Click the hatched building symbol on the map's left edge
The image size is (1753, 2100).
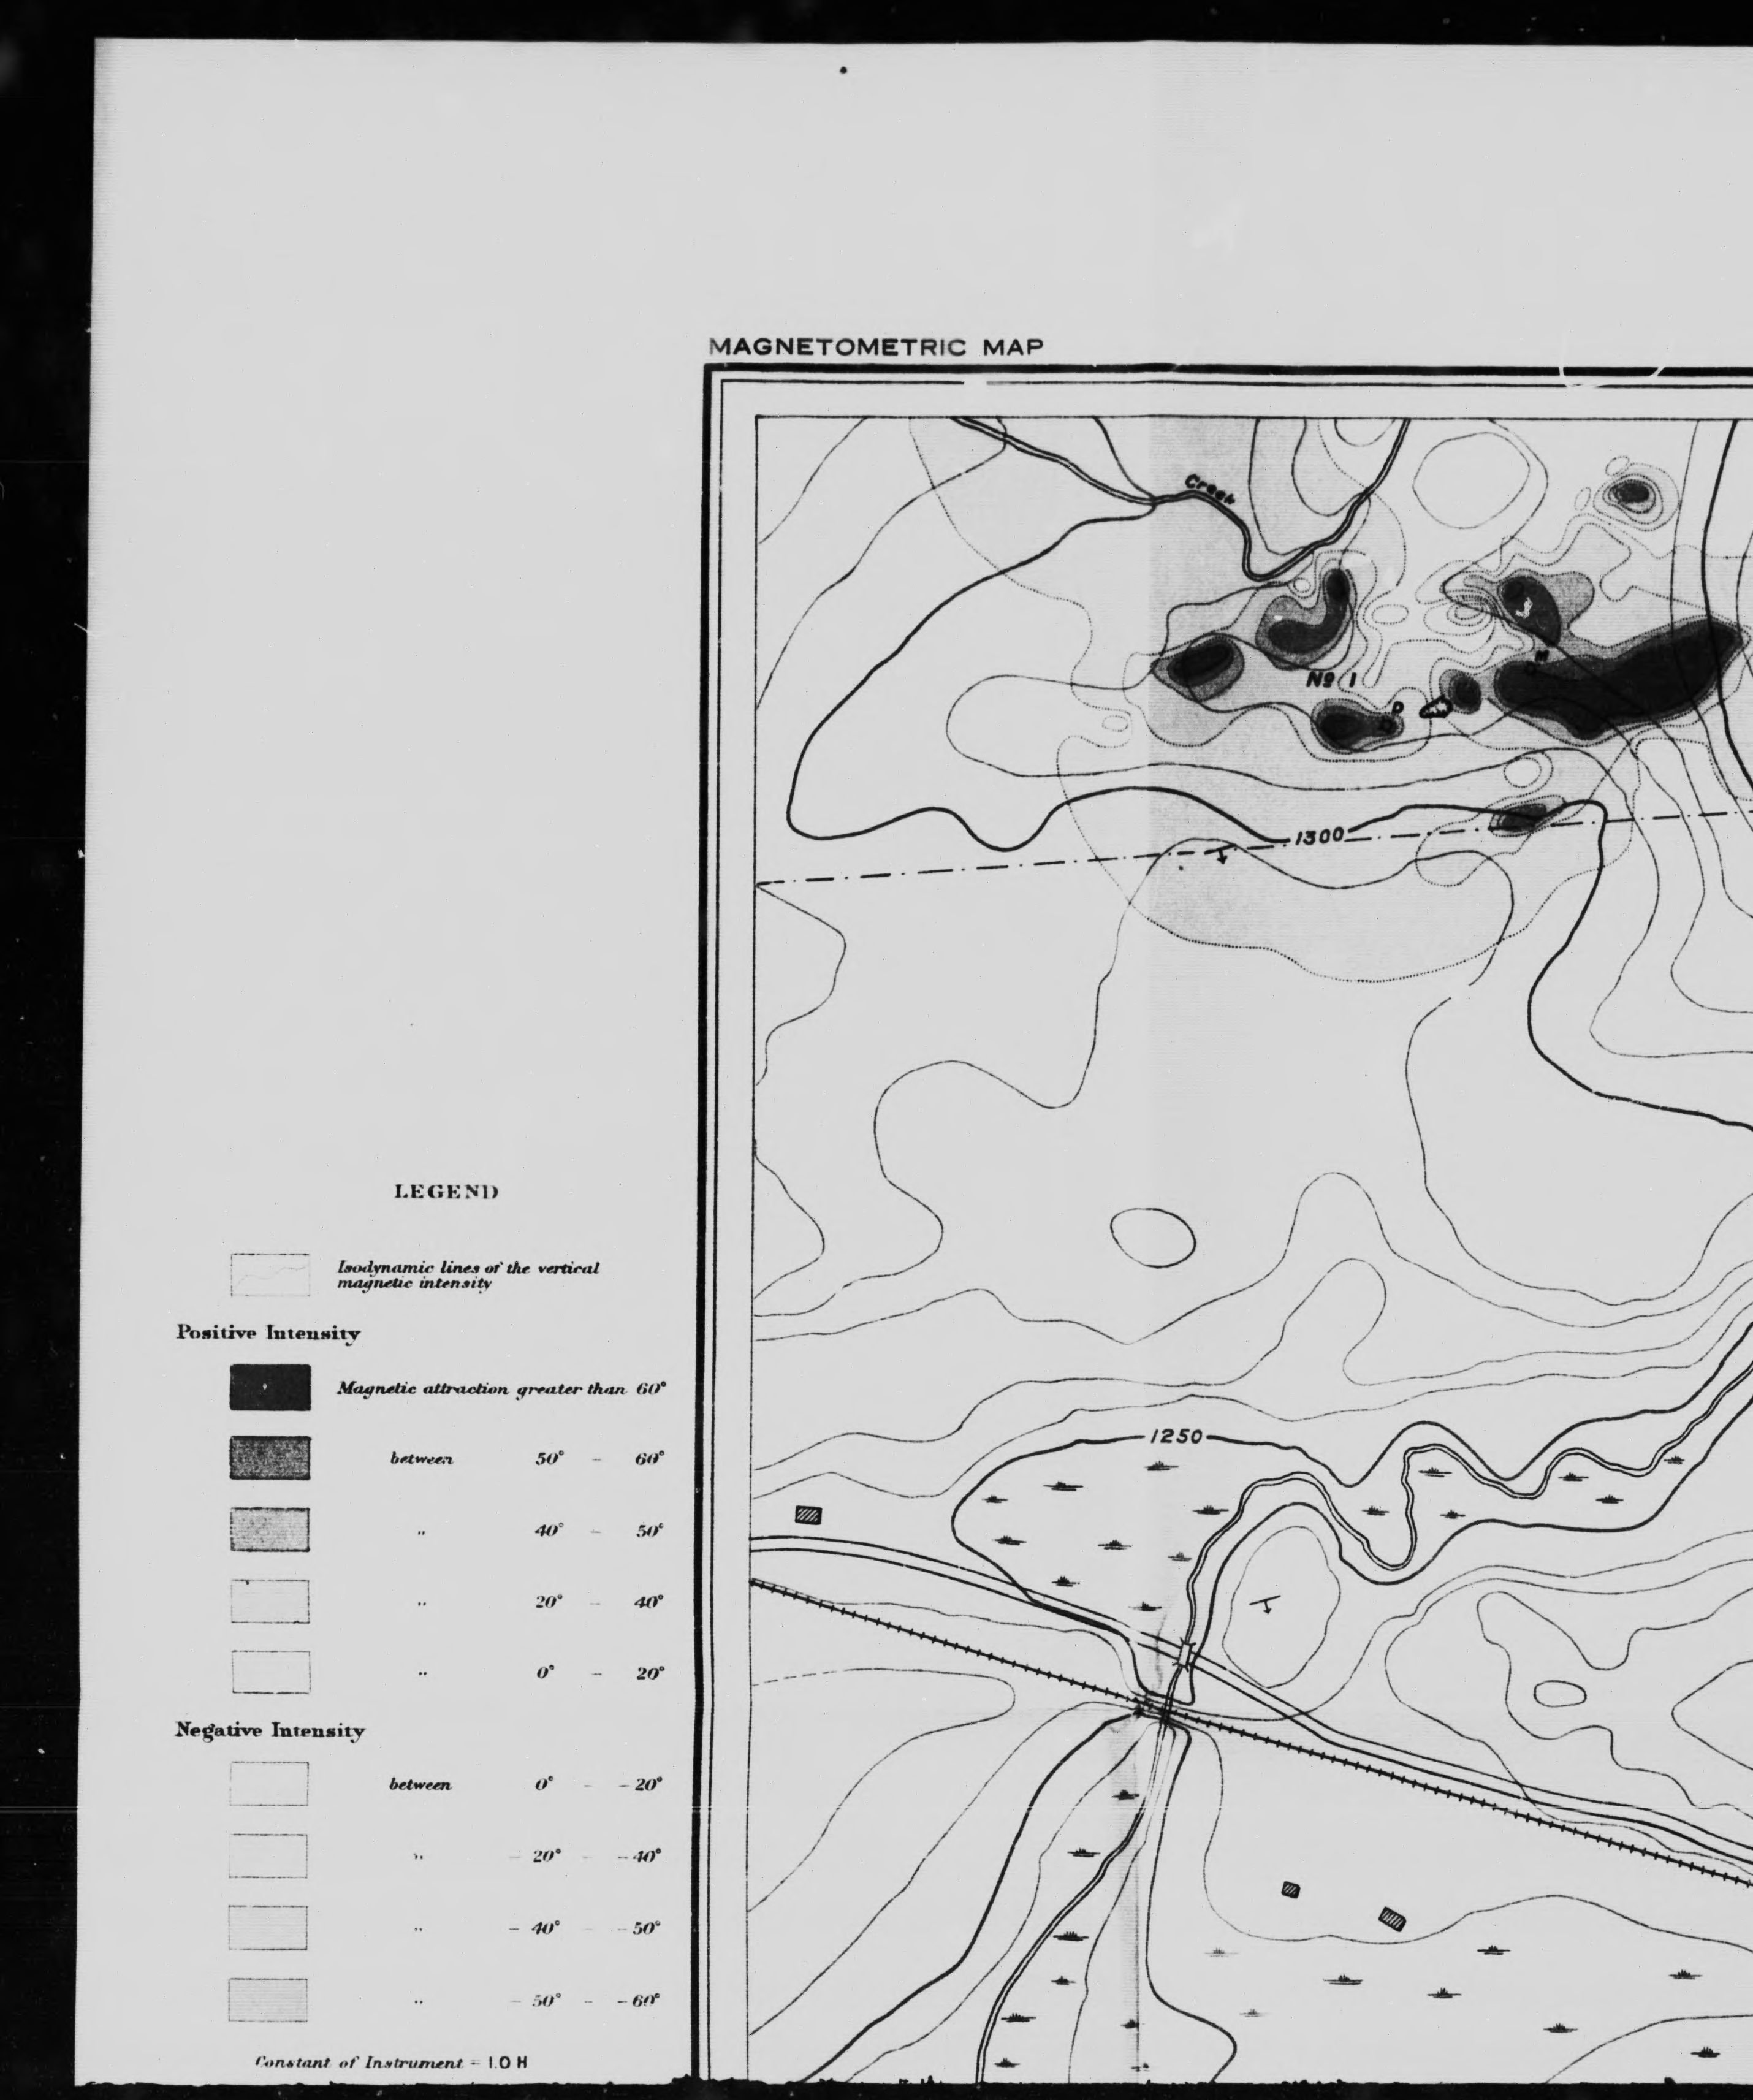coord(808,1515)
